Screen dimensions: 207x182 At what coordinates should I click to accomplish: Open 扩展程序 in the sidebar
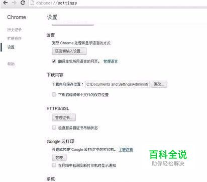coord(15,38)
